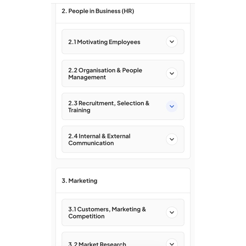Select the '2. People in Business (HR)' heading
Screen dimensions: 246x246
pos(98,11)
